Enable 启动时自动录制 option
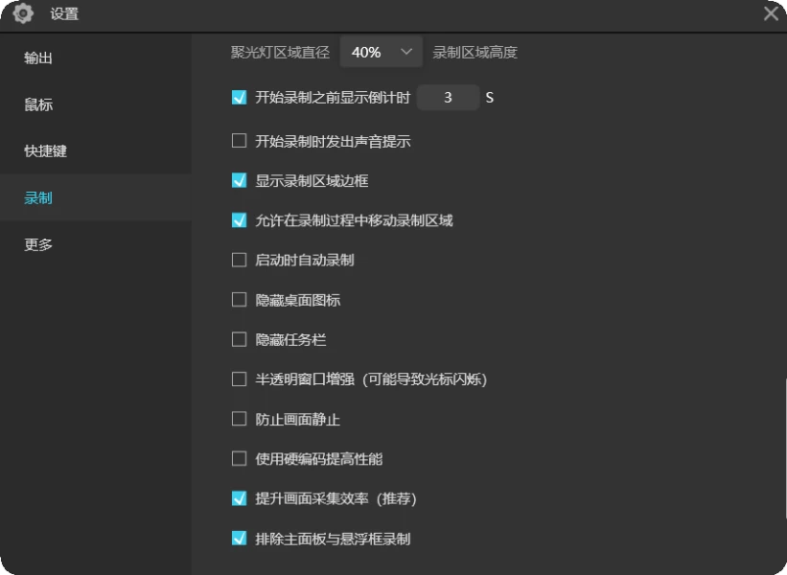 240,260
